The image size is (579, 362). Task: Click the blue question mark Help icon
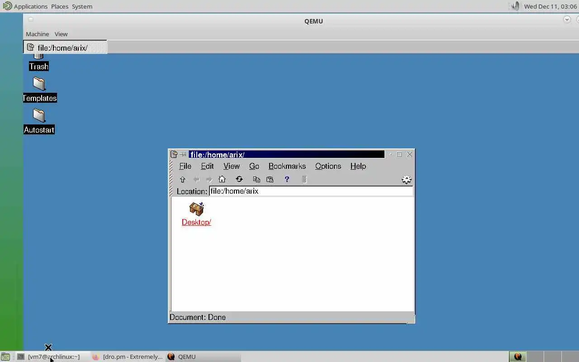(287, 180)
